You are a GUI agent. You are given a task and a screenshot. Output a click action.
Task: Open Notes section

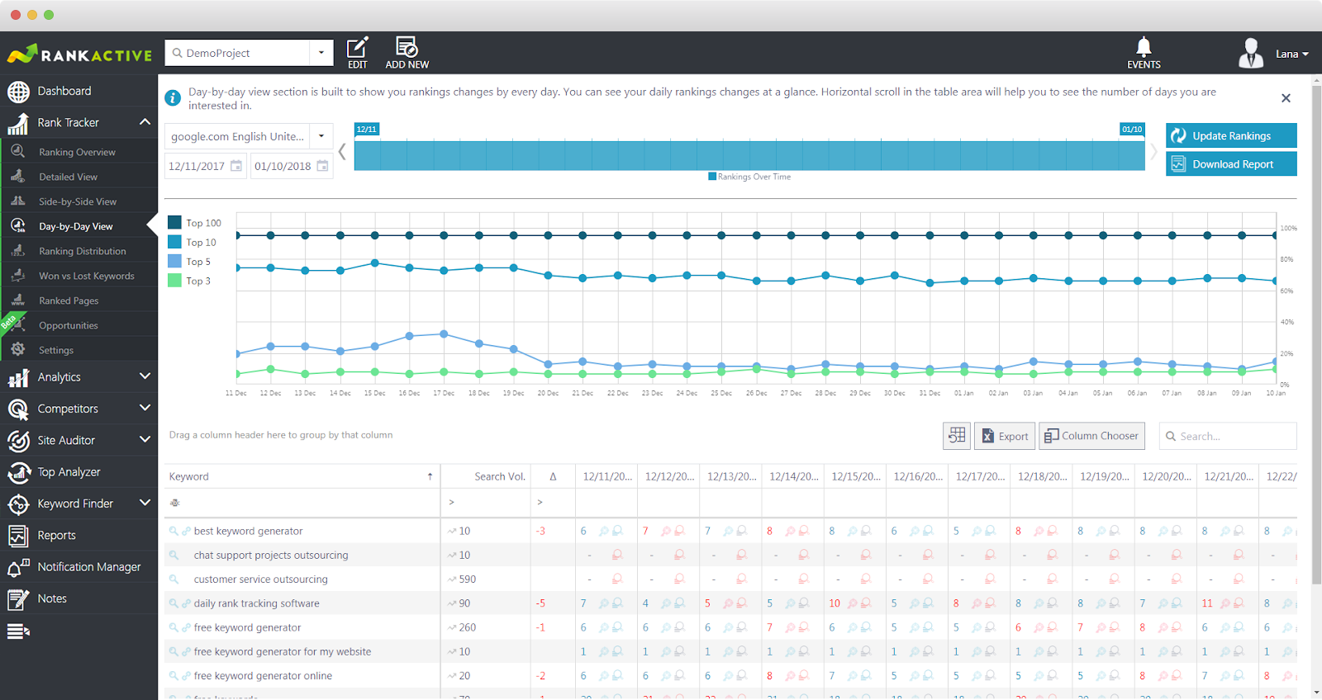click(78, 598)
